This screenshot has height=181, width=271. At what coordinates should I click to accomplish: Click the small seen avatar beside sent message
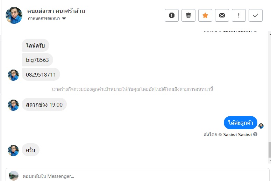(x=261, y=126)
